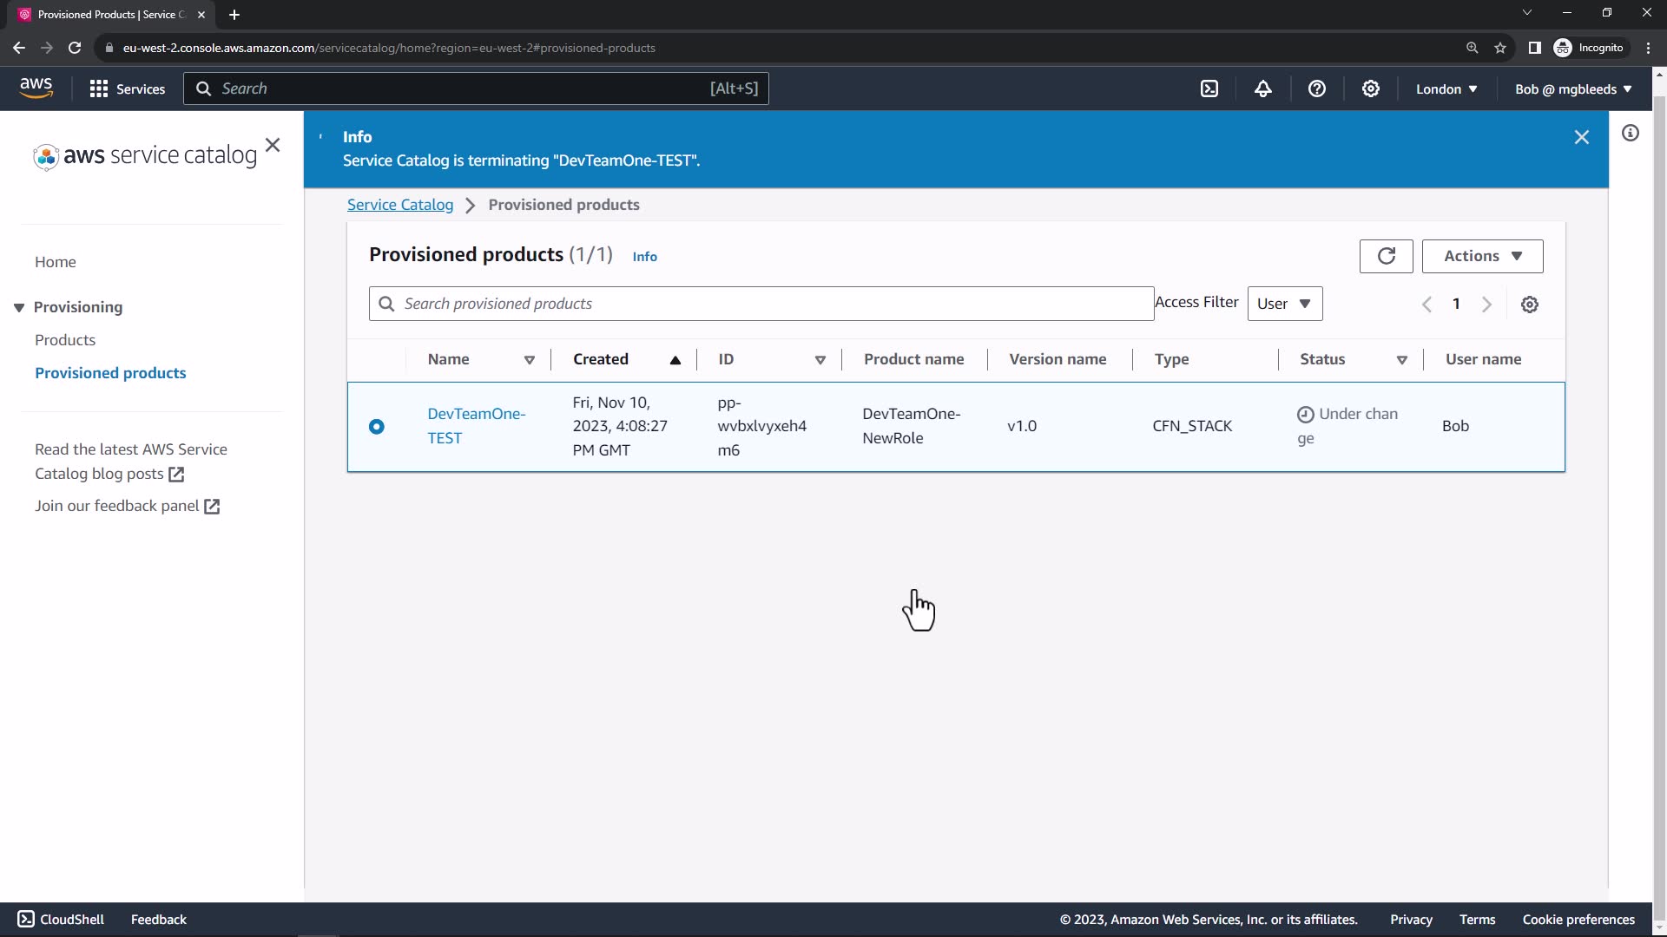Toggle the right-side info panel icon
Viewport: 1667px width, 937px height.
click(x=1631, y=133)
